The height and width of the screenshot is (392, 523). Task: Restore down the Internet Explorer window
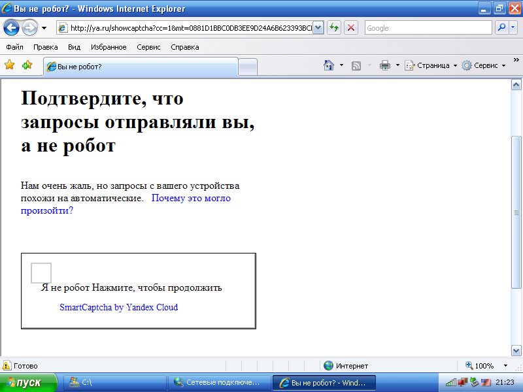click(499, 8)
